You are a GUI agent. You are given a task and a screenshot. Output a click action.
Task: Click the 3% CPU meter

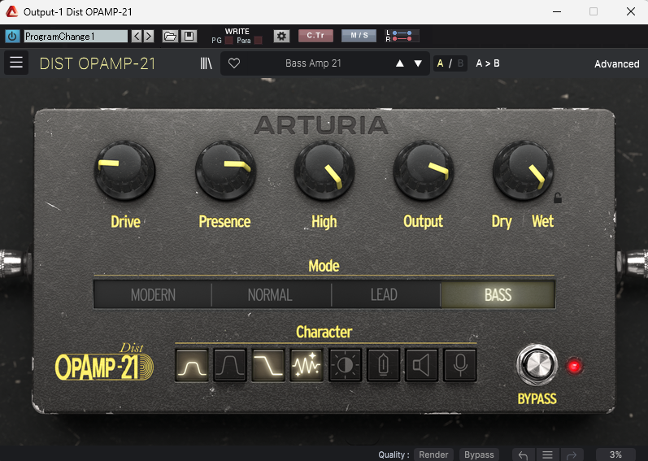615,454
